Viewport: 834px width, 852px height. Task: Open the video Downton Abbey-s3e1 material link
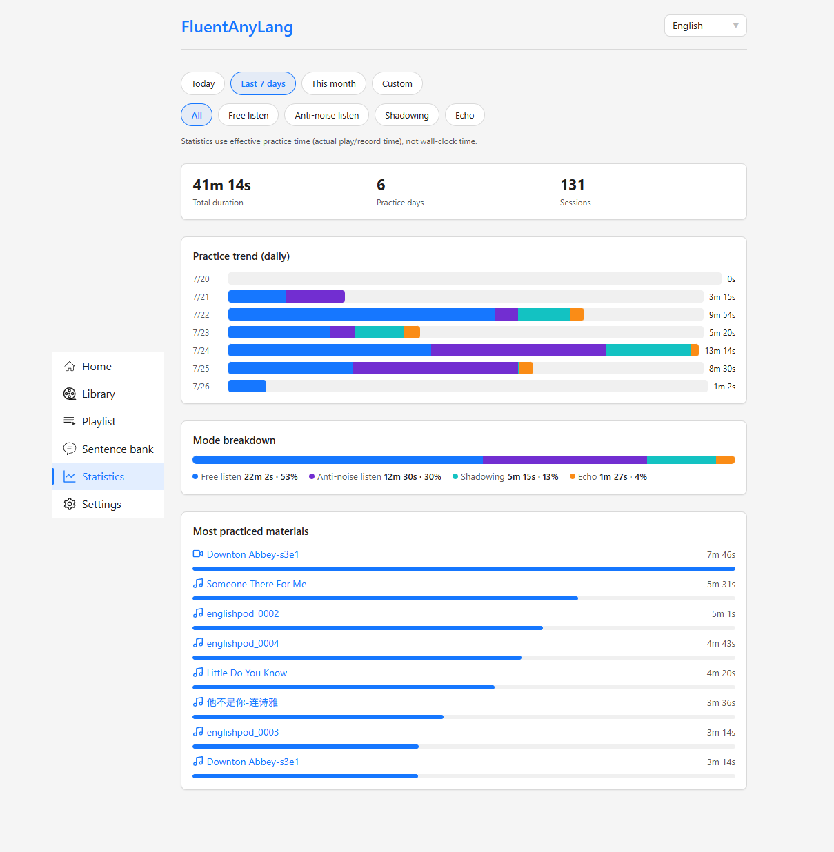tap(252, 554)
